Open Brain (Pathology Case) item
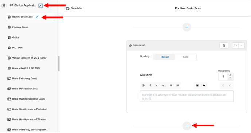Screen dimensions: 251x133 (x=24, y=78)
